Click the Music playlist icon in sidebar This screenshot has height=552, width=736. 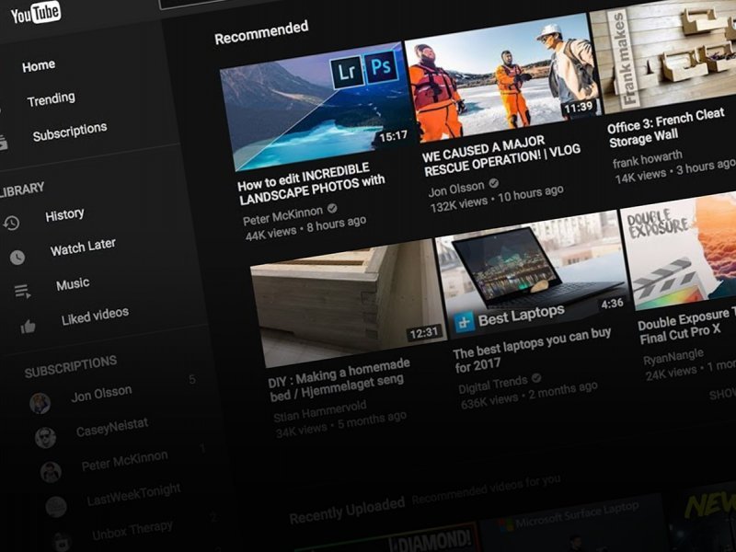tap(22, 292)
